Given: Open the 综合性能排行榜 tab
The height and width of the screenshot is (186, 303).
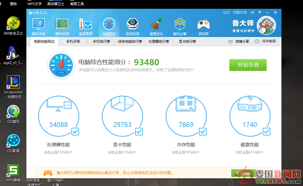Looking at the screenshot, I should [130, 42].
